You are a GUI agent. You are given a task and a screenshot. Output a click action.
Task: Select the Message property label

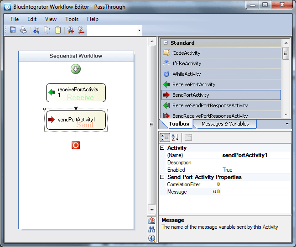177,192
